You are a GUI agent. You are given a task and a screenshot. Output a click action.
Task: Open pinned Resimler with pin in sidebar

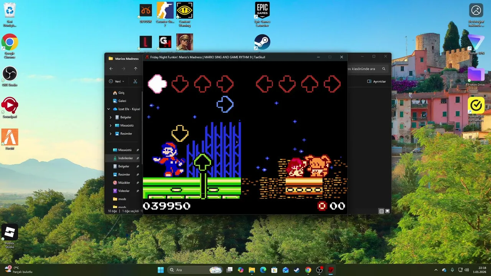pyautogui.click(x=123, y=174)
